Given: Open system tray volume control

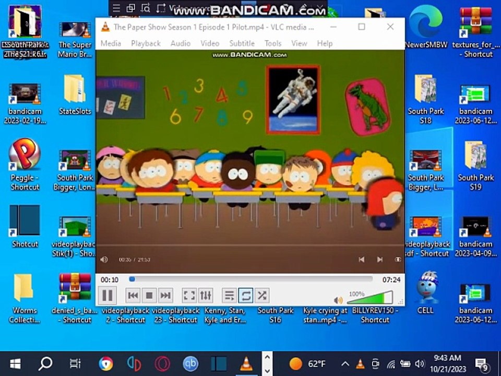Looking at the screenshot, I should pos(419,363).
